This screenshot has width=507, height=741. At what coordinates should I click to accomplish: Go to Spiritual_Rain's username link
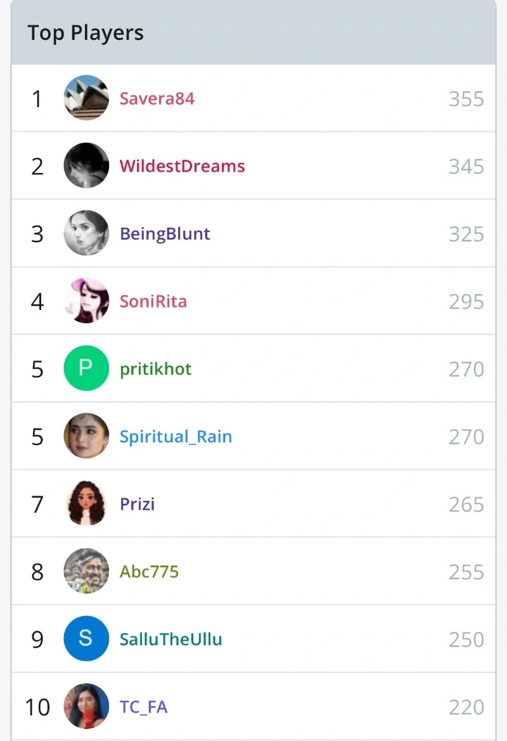(x=176, y=437)
